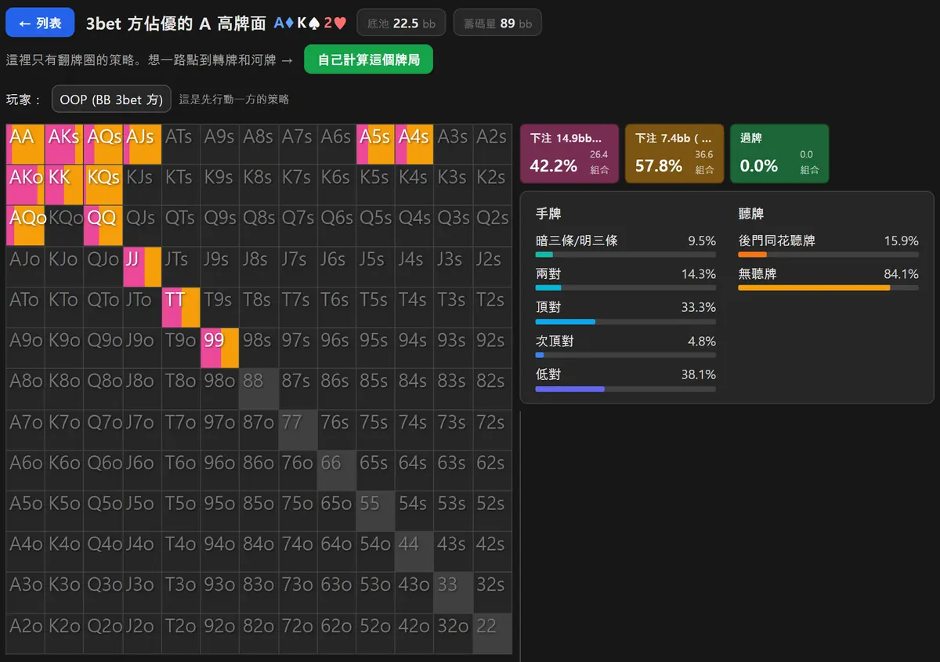940x662 pixels.
Task: Click the 76s cell
Action: (337, 429)
